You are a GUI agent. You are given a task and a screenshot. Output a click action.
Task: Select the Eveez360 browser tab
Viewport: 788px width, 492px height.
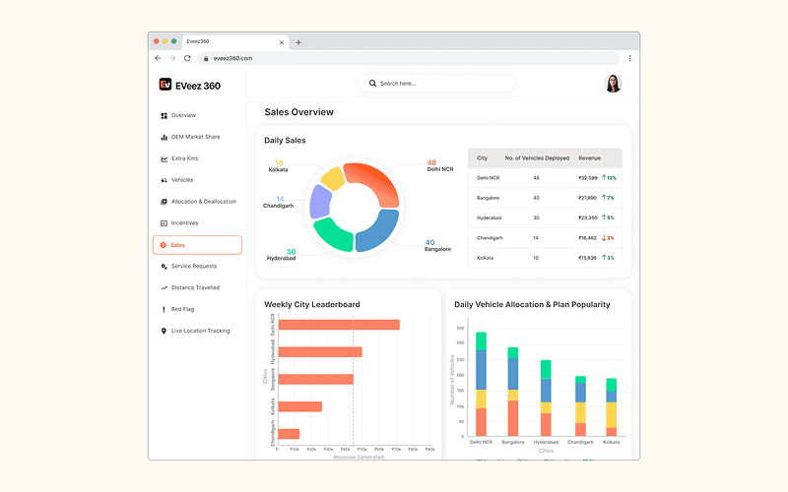pos(235,41)
